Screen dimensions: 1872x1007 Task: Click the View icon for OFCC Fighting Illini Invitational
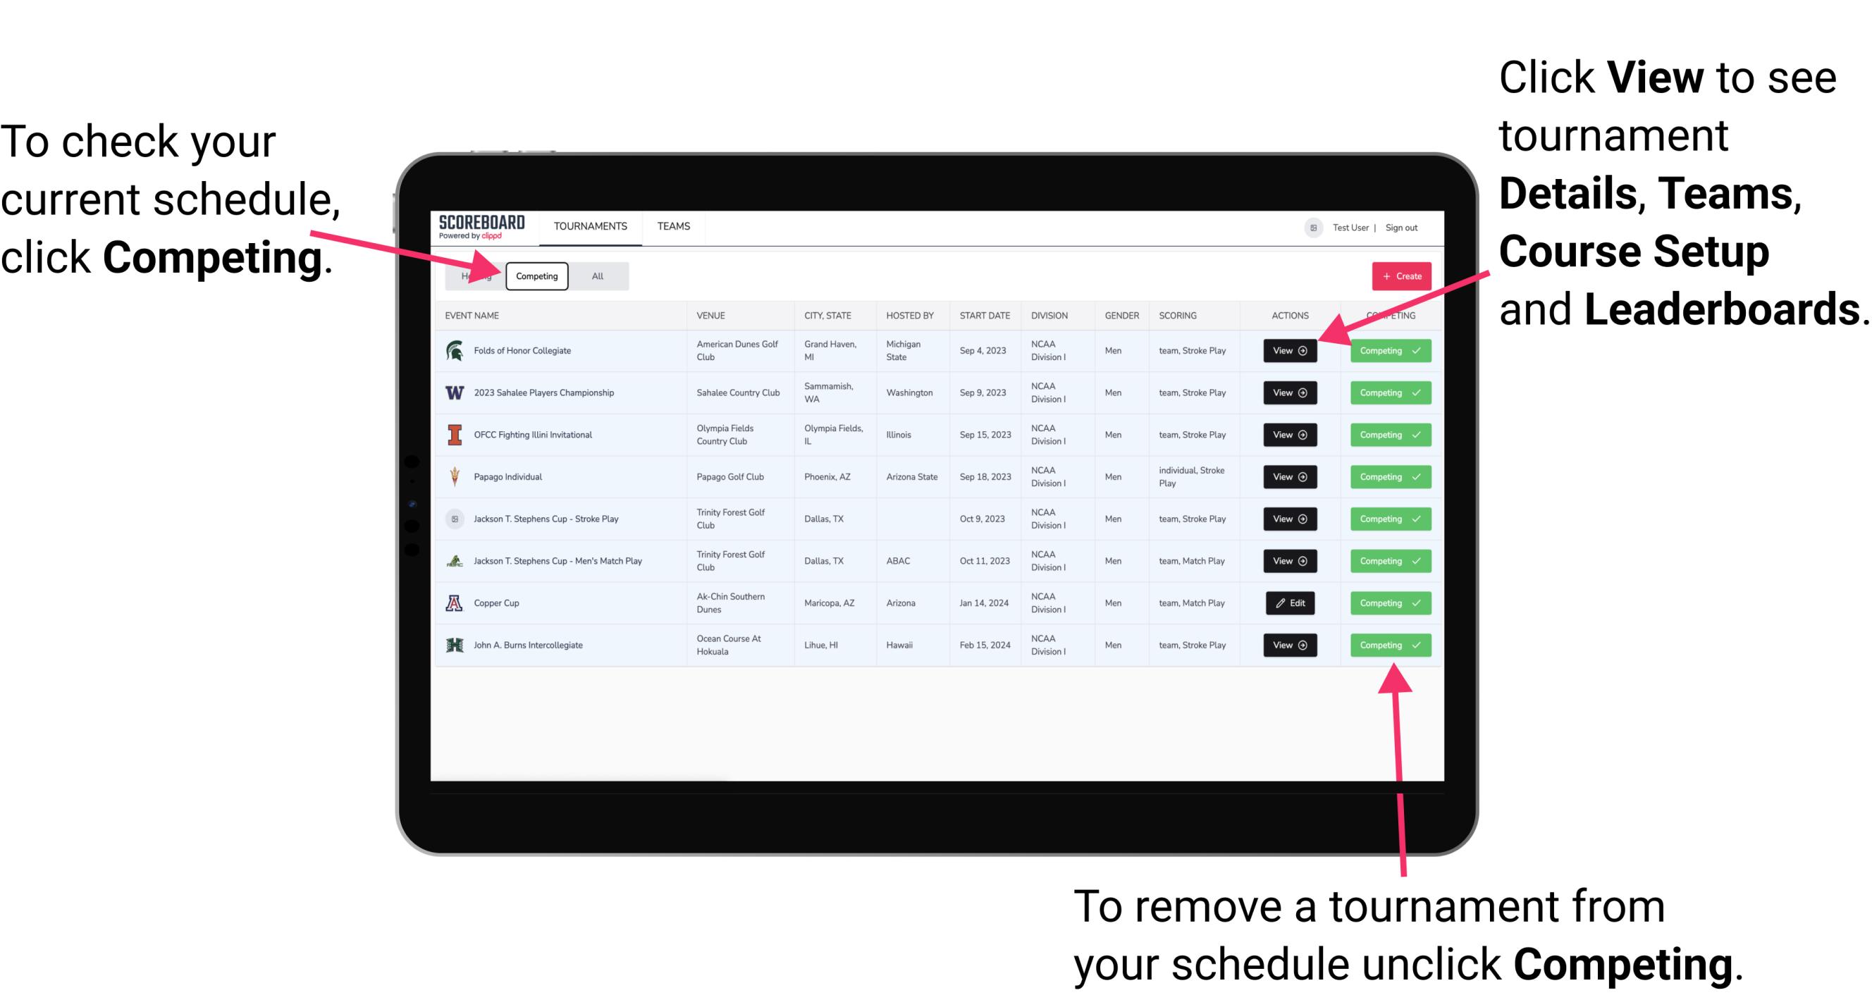pos(1289,435)
